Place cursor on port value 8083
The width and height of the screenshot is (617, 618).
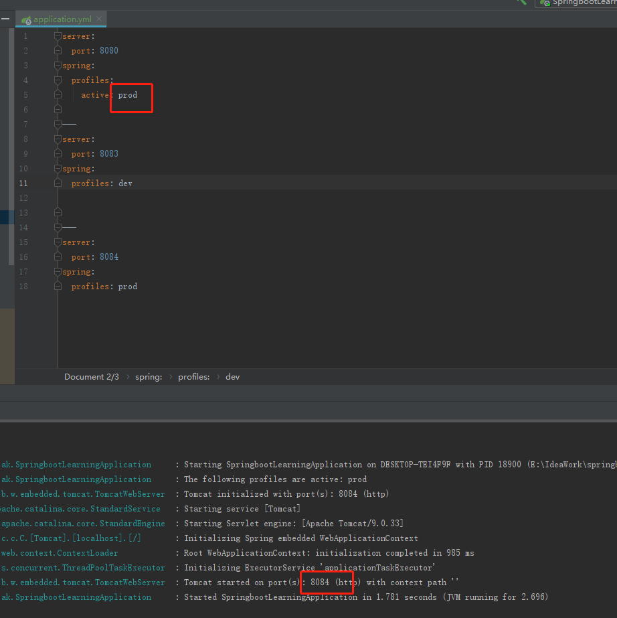coord(108,154)
